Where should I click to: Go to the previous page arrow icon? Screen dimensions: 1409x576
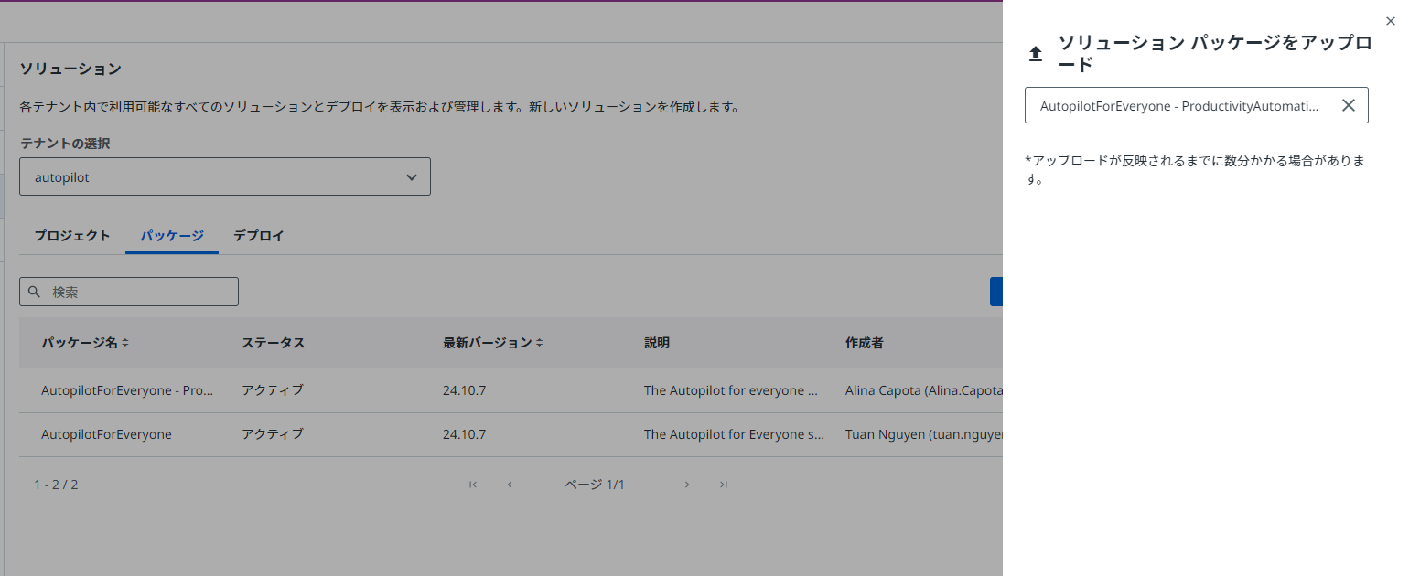click(x=510, y=485)
